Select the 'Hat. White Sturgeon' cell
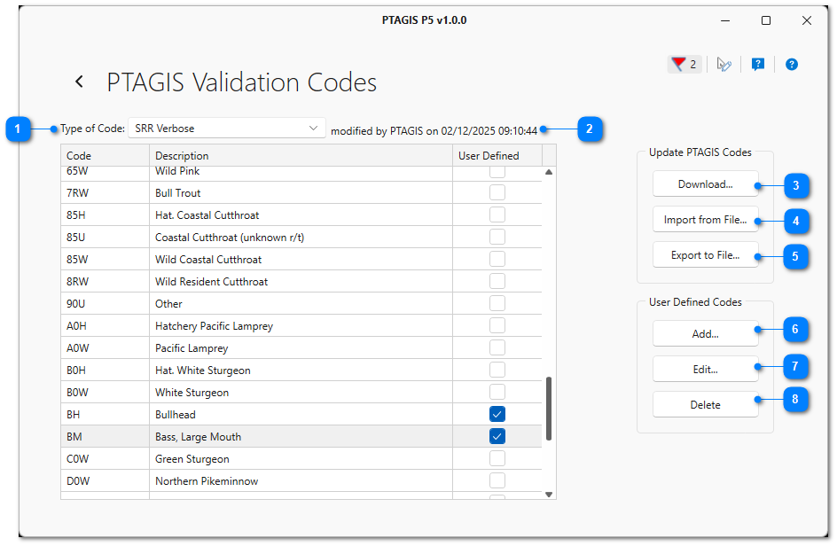 click(x=301, y=370)
